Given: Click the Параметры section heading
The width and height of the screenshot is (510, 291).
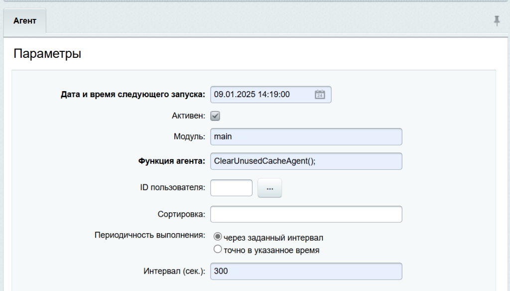Looking at the screenshot, I should (x=47, y=53).
